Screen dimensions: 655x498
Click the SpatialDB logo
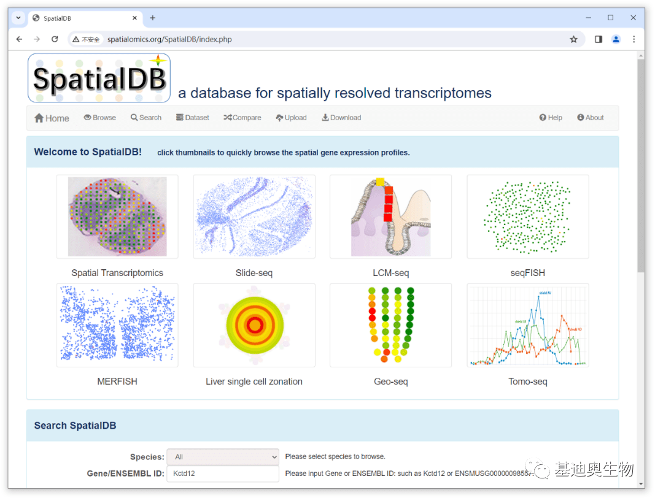click(x=99, y=79)
